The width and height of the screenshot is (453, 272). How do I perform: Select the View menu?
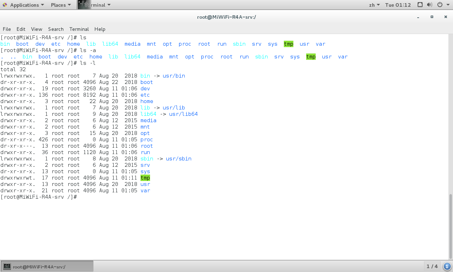[36, 29]
